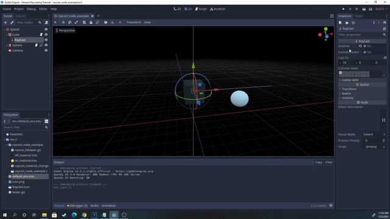Image resolution: width=390 pixels, height=219 pixels.
Task: Open Windows Start menu
Action: pos(5,215)
